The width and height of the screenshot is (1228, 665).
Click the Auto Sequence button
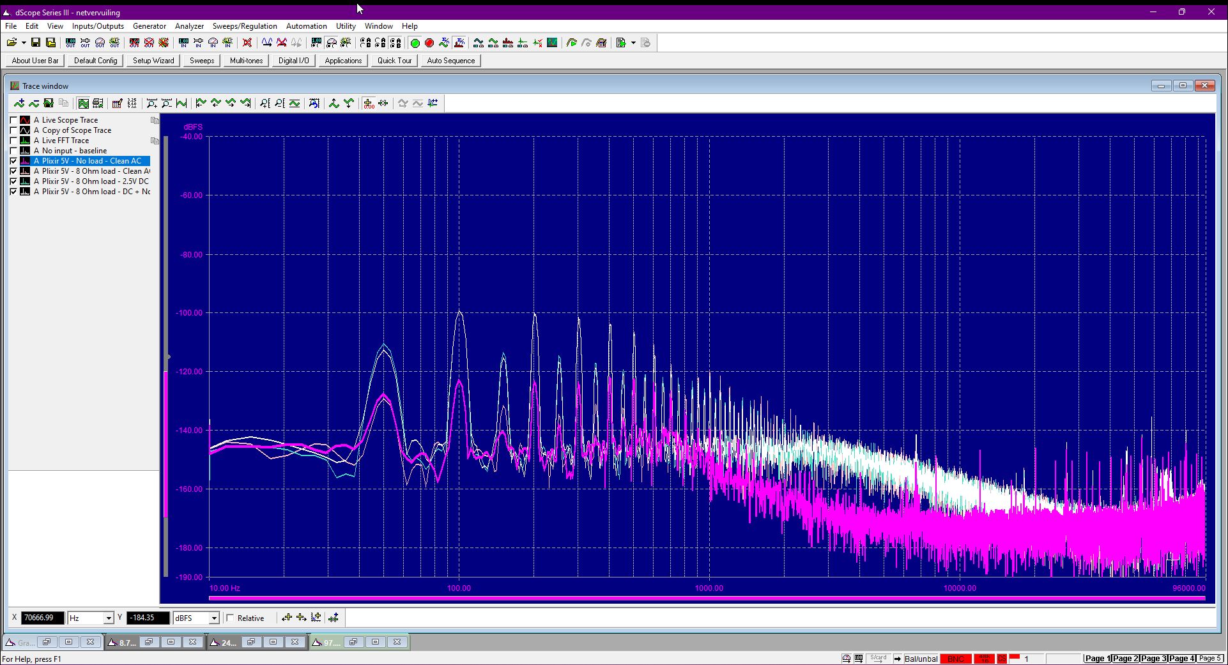(x=451, y=61)
